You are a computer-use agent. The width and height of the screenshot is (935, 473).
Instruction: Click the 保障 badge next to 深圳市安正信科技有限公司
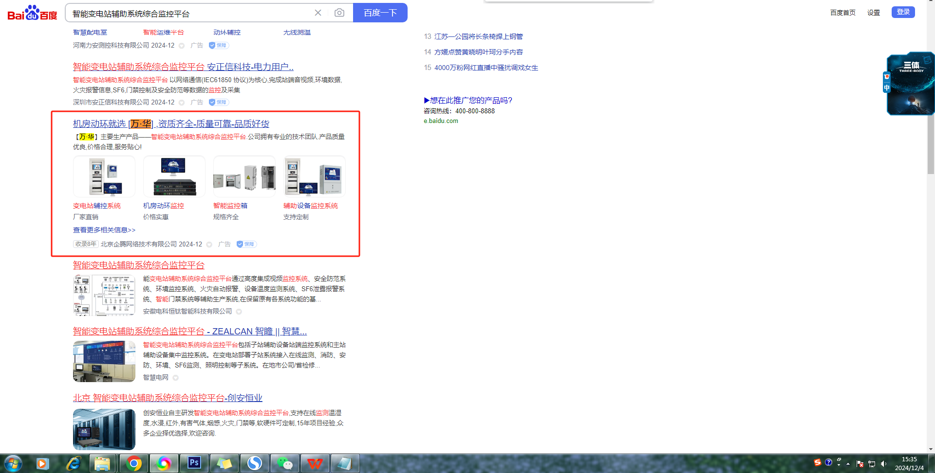click(219, 102)
